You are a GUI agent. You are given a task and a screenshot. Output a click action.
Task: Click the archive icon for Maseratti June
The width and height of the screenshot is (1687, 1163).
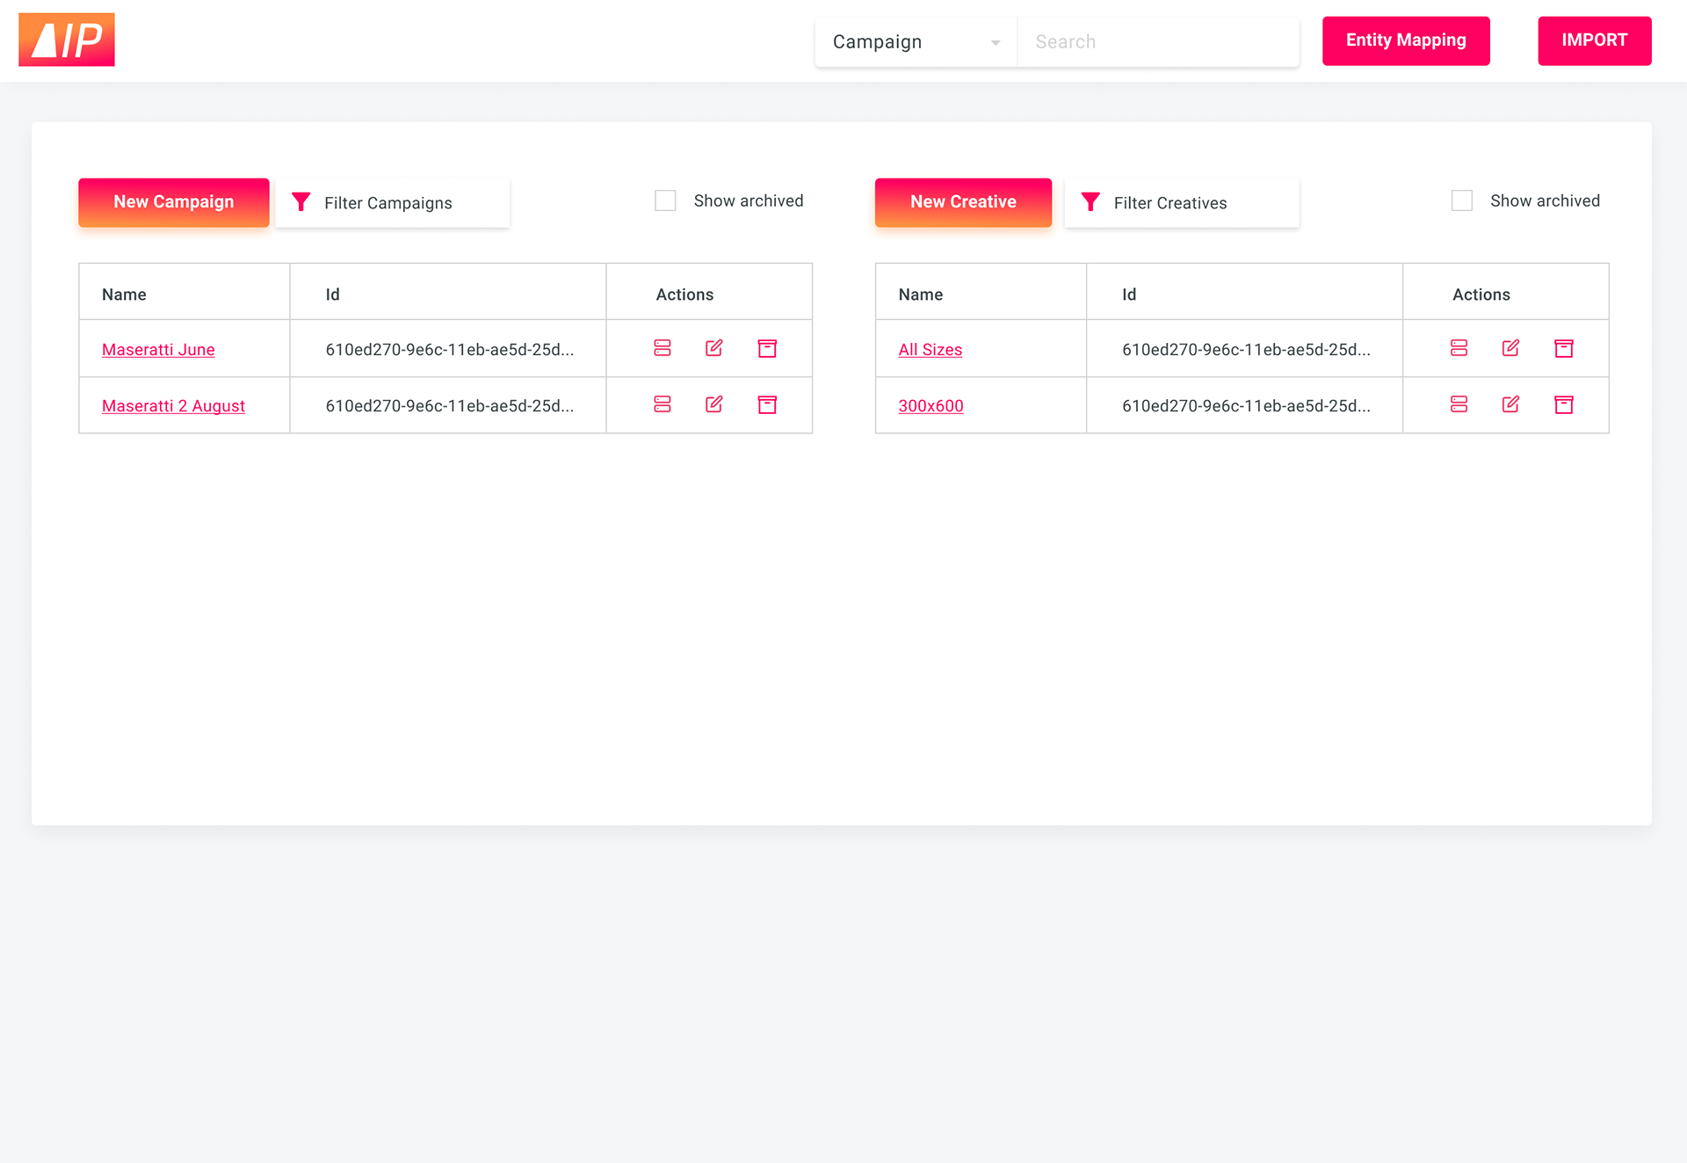click(767, 348)
